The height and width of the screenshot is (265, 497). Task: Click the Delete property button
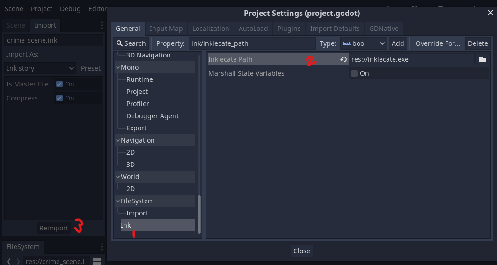click(x=478, y=43)
